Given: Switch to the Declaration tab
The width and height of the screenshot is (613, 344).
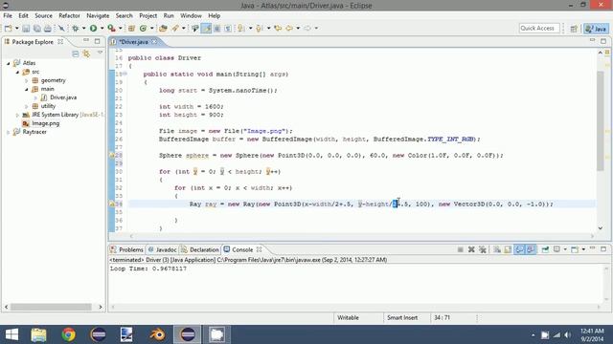Looking at the screenshot, I should coord(200,249).
